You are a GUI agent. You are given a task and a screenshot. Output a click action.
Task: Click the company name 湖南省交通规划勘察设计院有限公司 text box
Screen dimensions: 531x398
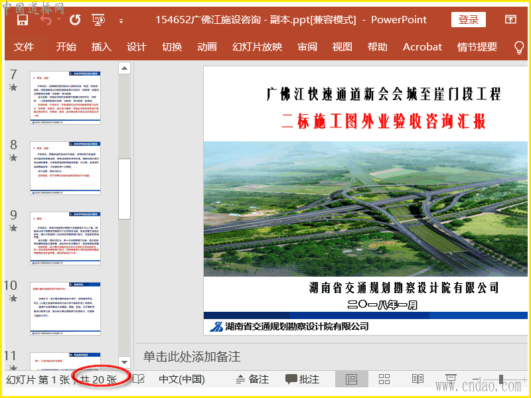pyautogui.click(x=404, y=288)
